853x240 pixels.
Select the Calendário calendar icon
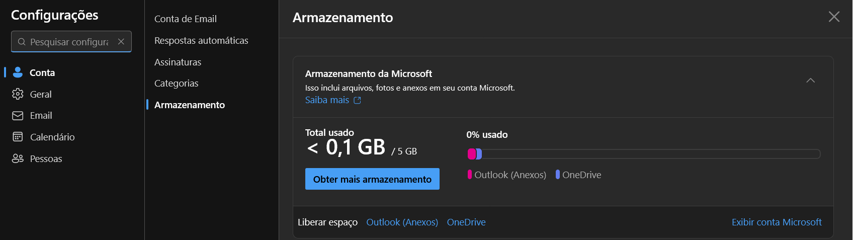click(18, 137)
